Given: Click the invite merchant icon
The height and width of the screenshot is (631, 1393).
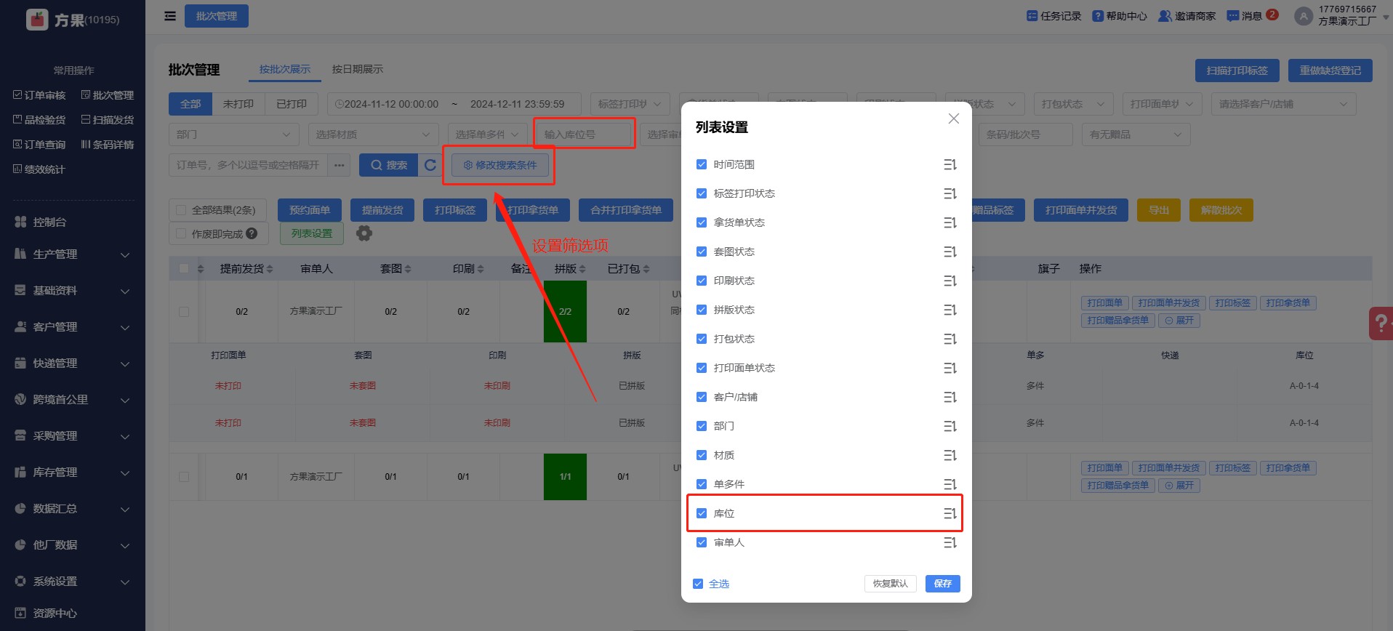Looking at the screenshot, I should [1165, 16].
